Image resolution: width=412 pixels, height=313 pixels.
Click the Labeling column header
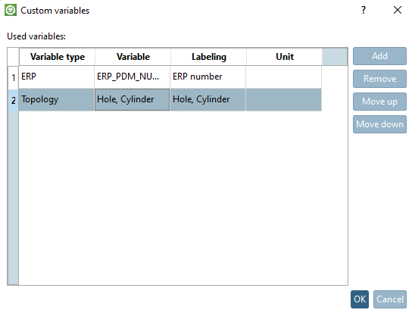[x=208, y=57]
